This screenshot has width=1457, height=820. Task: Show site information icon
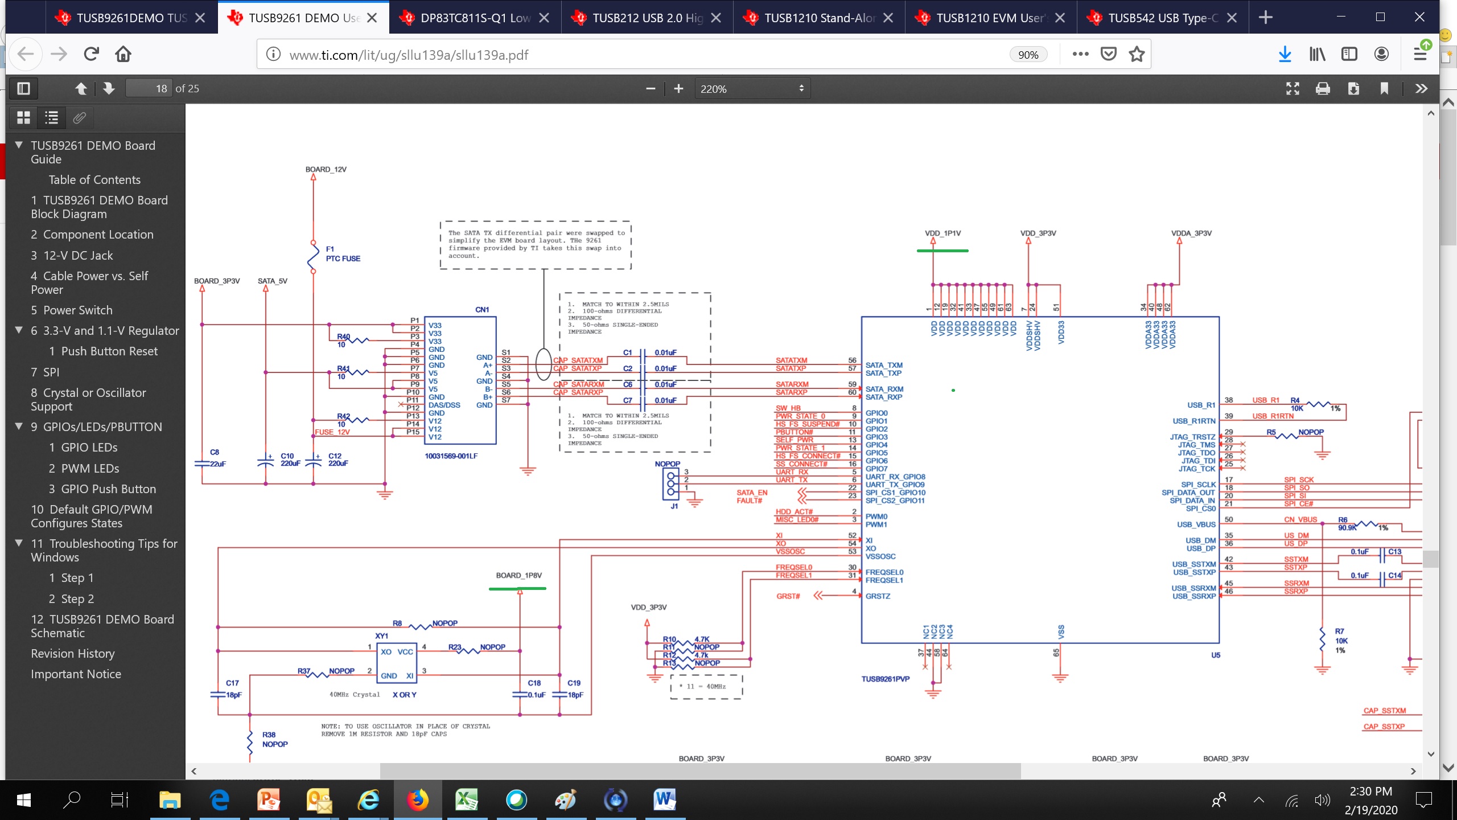(273, 55)
